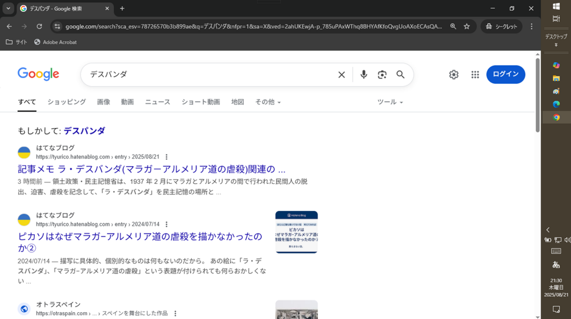Close the デスバンダ Google 検索 tab
Screen dimensions: 571x319
[x=107, y=8]
